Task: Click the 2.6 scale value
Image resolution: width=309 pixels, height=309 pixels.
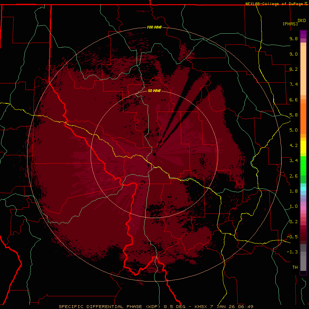Action: pyautogui.click(x=294, y=176)
